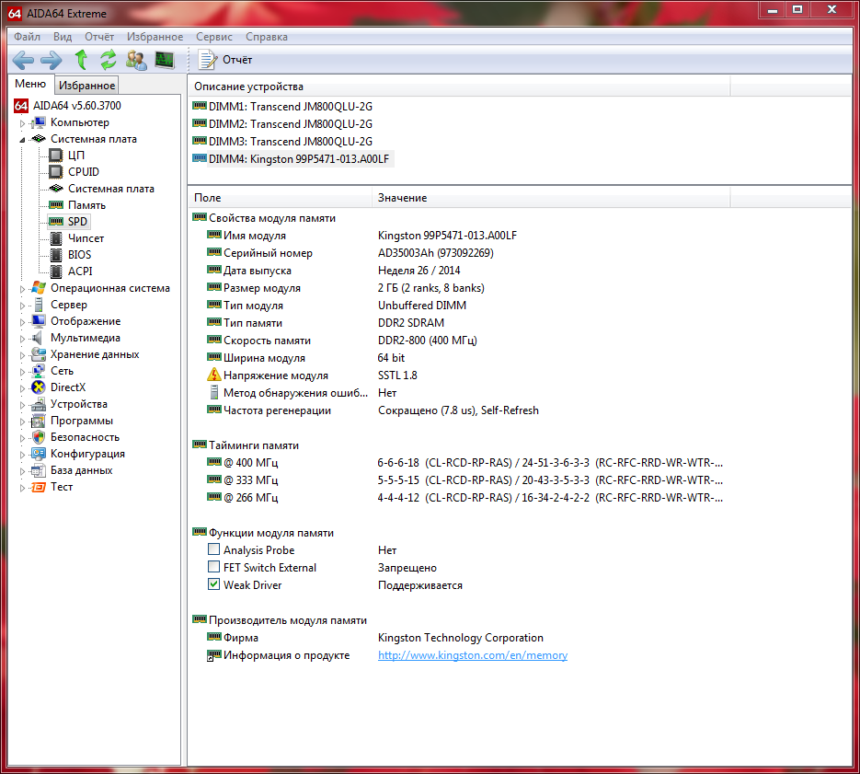860x774 pixels.
Task: Click the Безопасность shield icon
Action: coord(39,437)
